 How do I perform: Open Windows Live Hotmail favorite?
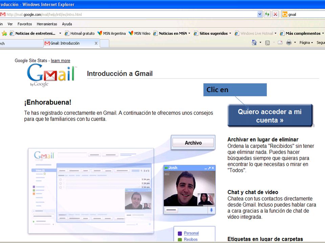click(x=254, y=33)
